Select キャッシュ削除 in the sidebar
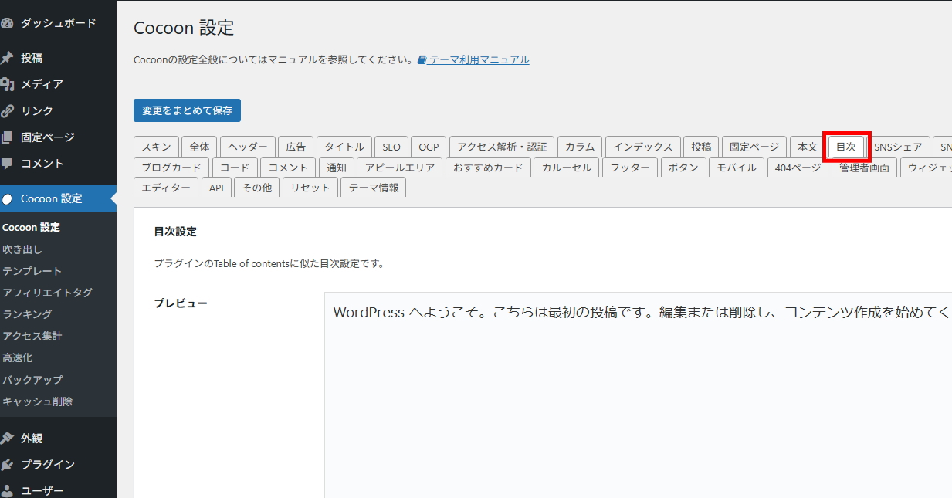This screenshot has height=498, width=952. tap(37, 401)
